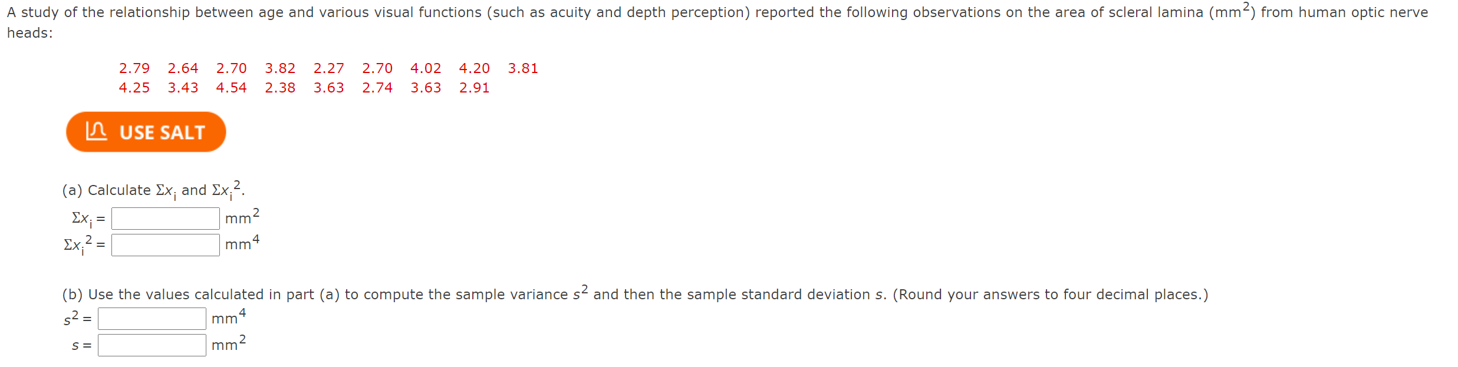Click the part (a) instruction text

pyautogui.click(x=152, y=190)
